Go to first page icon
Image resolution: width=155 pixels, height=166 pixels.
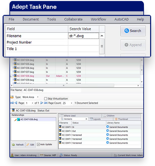click(12, 103)
